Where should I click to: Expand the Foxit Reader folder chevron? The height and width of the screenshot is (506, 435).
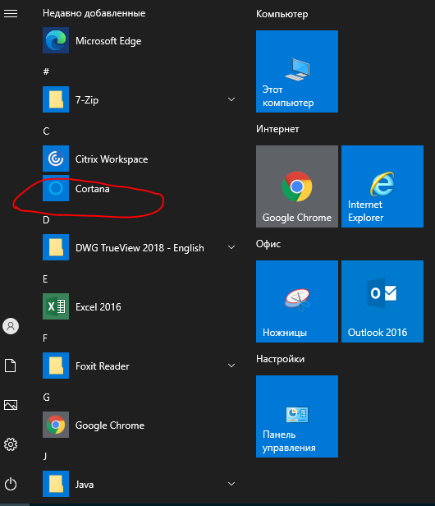click(x=231, y=366)
